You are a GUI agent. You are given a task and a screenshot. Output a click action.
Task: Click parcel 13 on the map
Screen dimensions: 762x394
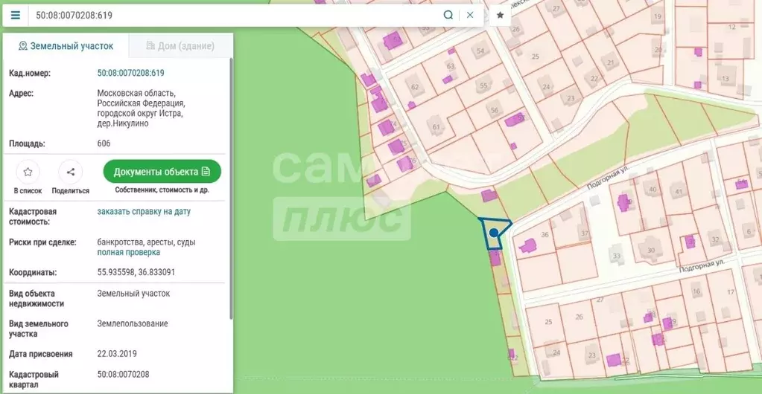(726, 79)
